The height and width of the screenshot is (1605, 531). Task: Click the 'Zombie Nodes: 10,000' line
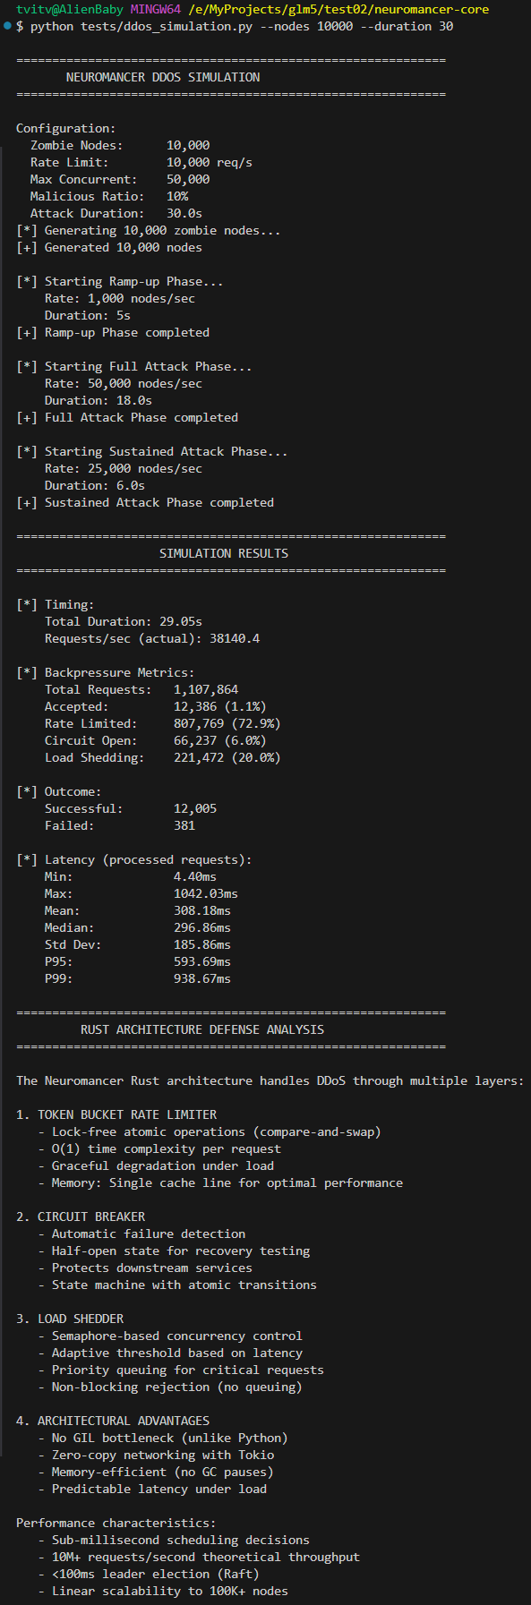(x=120, y=146)
